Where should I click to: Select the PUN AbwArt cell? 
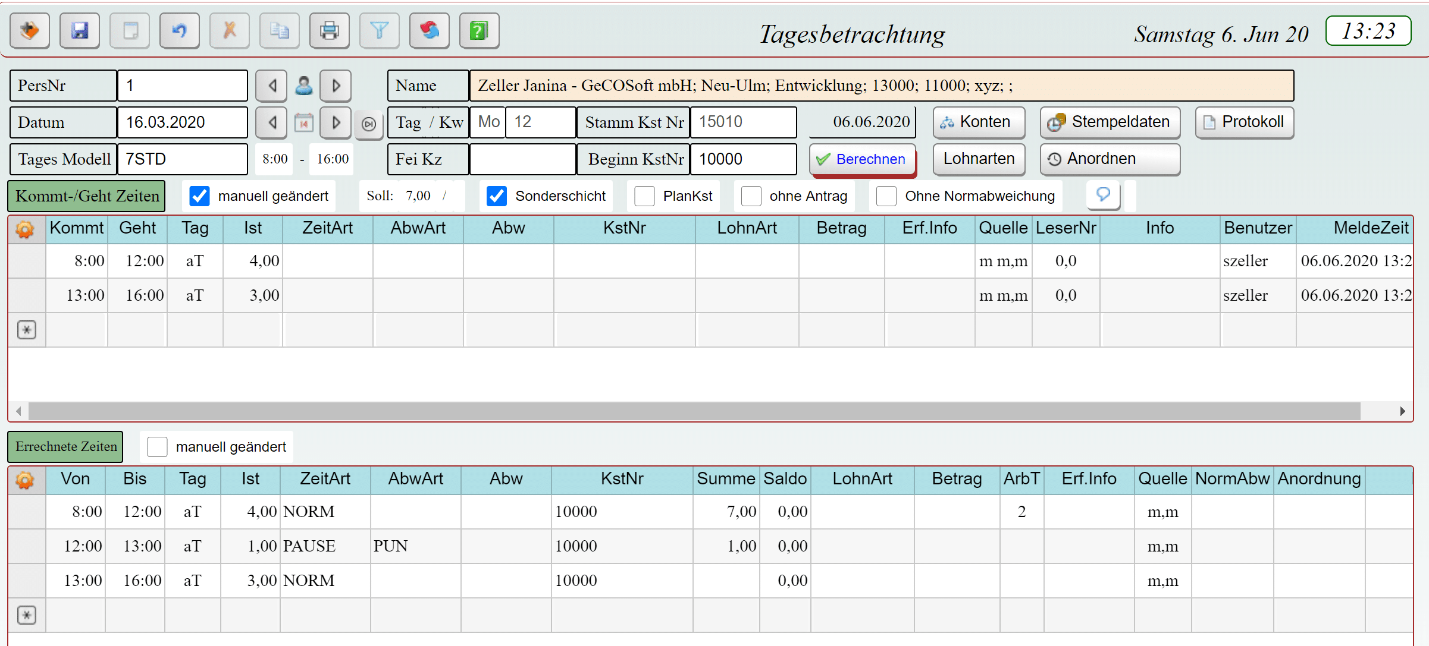pyautogui.click(x=416, y=547)
